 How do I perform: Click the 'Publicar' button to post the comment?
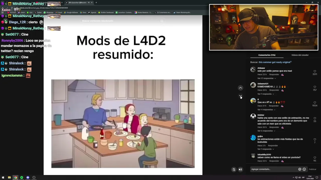(312, 169)
